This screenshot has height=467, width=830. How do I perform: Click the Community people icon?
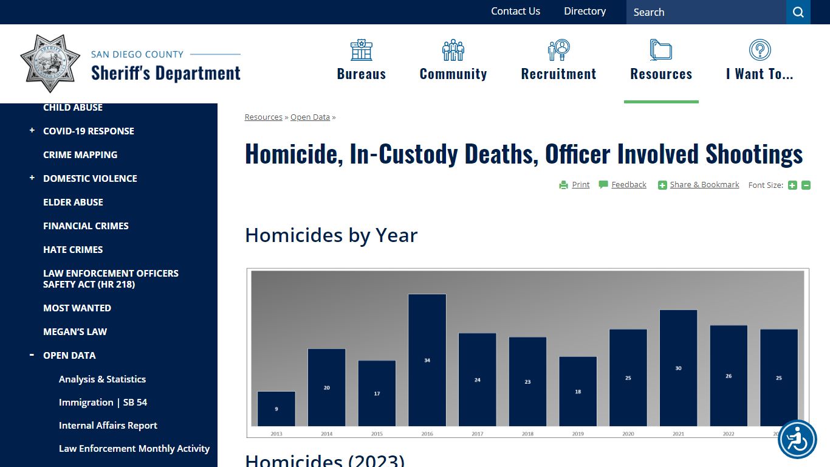(x=453, y=50)
